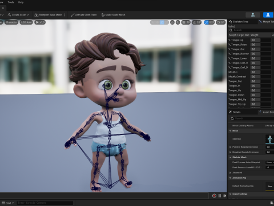This screenshot has width=274, height=206.
Task: Click the console command input field
Action: 45,203
